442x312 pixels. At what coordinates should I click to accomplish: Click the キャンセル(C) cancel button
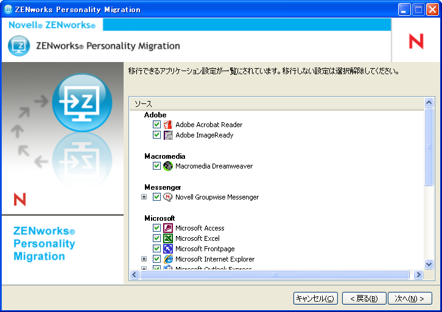click(315, 299)
